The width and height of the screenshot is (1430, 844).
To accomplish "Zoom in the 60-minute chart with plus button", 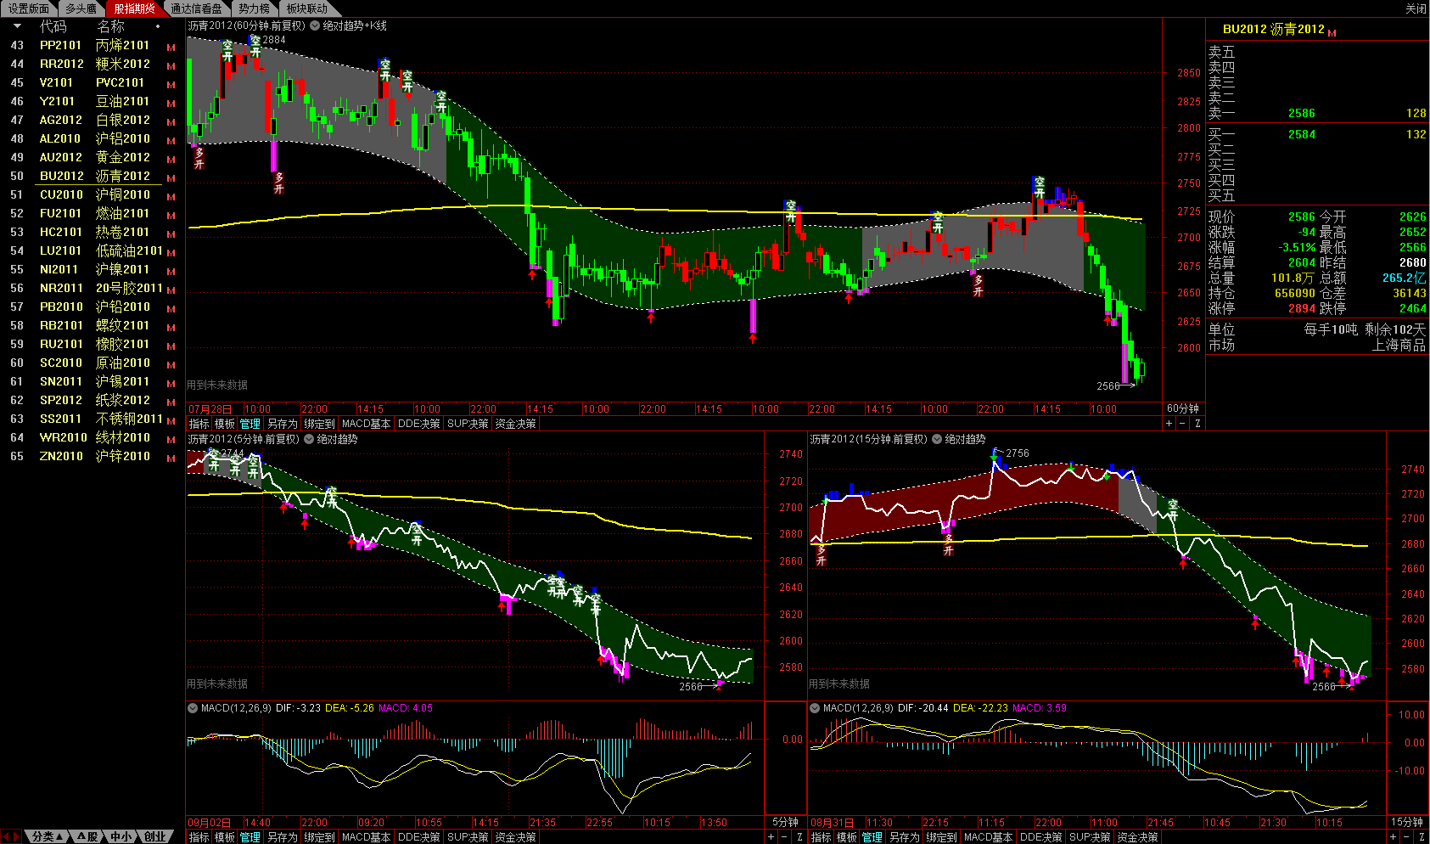I will 1169,424.
